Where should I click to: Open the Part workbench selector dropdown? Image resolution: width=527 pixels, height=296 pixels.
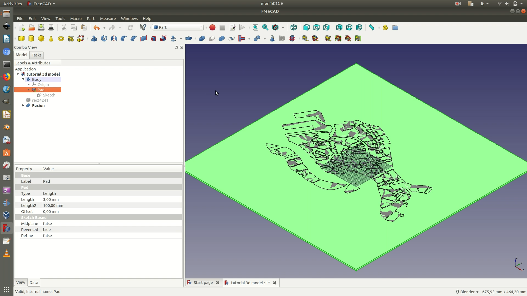[x=178, y=27]
